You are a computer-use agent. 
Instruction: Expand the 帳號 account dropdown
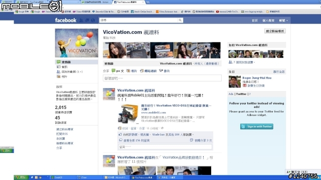[x=283, y=20]
